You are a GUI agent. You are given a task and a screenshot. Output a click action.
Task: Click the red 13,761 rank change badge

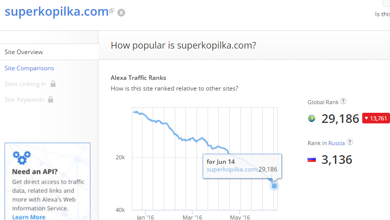pyautogui.click(x=376, y=118)
